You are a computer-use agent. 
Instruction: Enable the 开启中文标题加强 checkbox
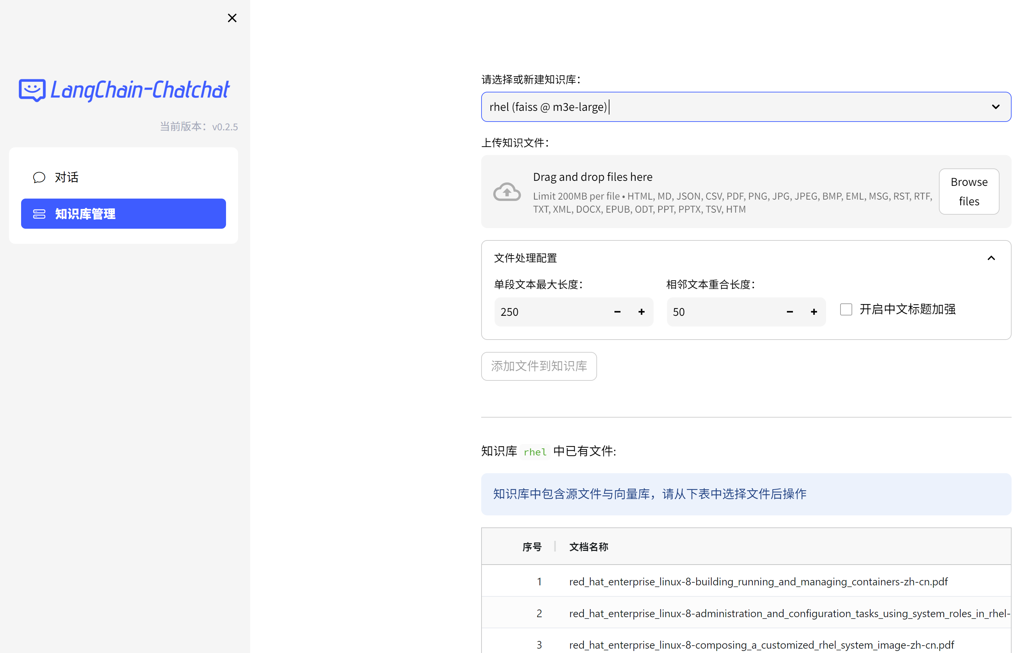[x=846, y=309]
